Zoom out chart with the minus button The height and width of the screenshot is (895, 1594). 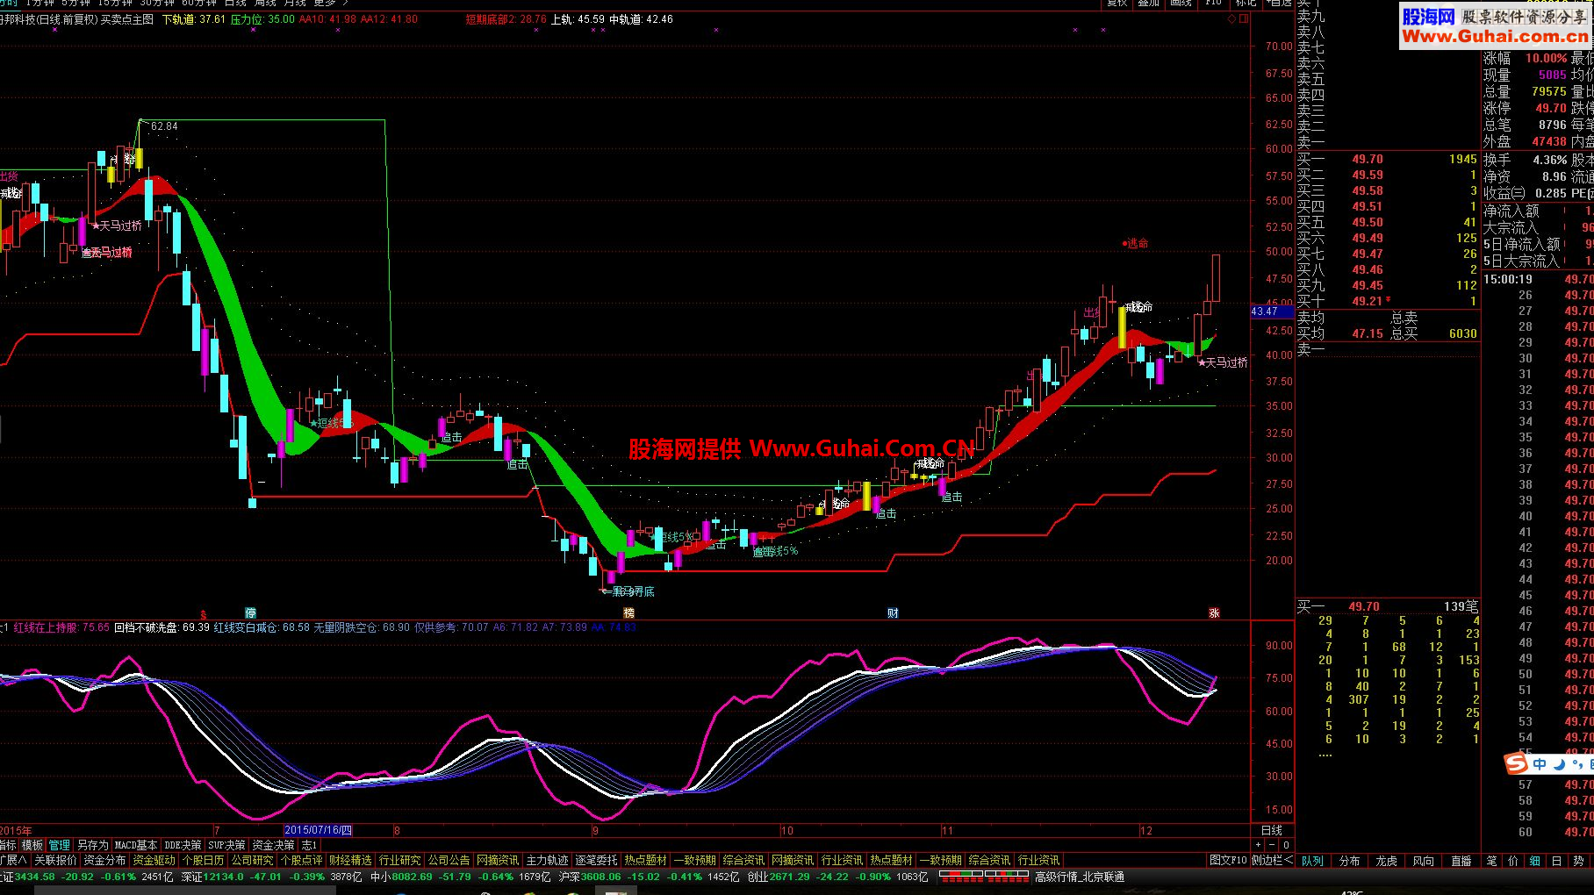[1272, 845]
